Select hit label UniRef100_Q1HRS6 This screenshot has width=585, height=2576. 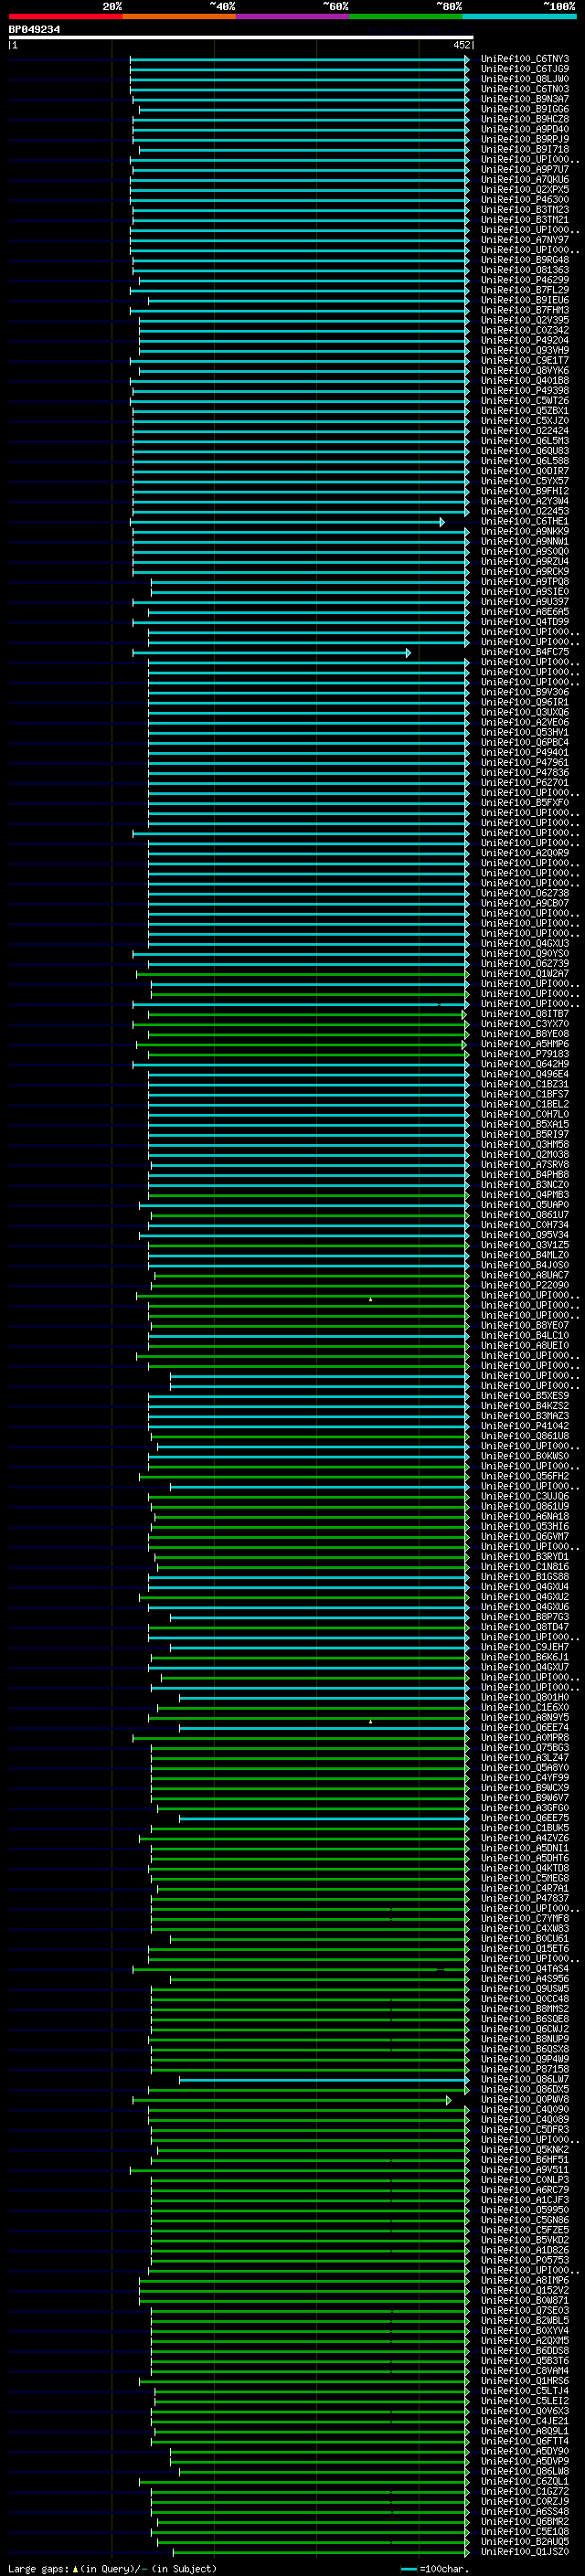pos(525,2381)
